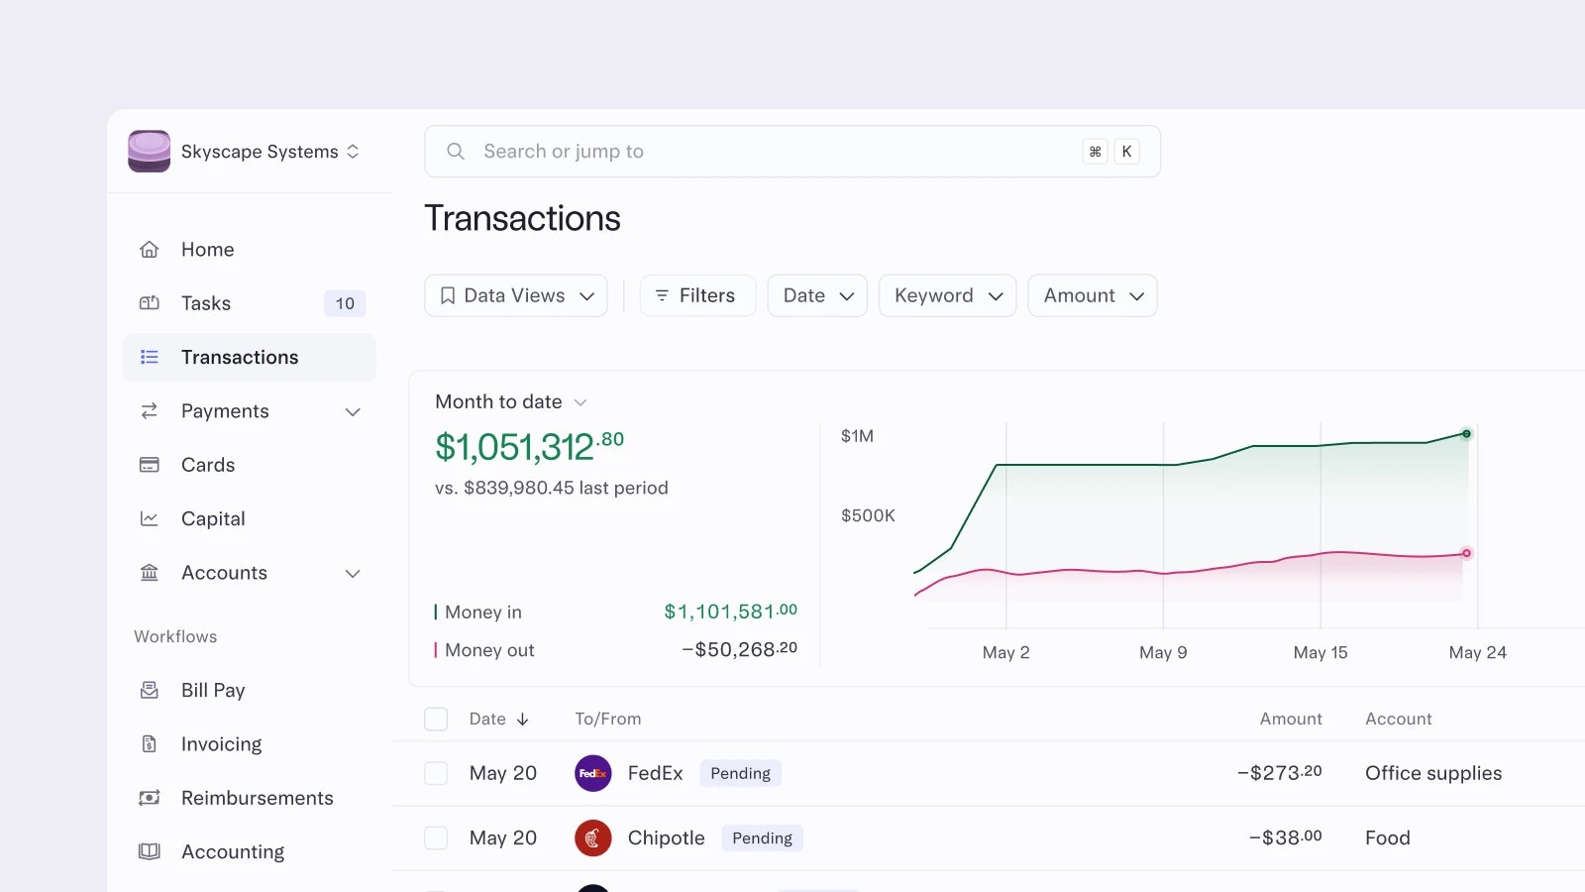Check the FedEx transaction checkbox
Screen dimensions: 1585x892
click(x=436, y=773)
